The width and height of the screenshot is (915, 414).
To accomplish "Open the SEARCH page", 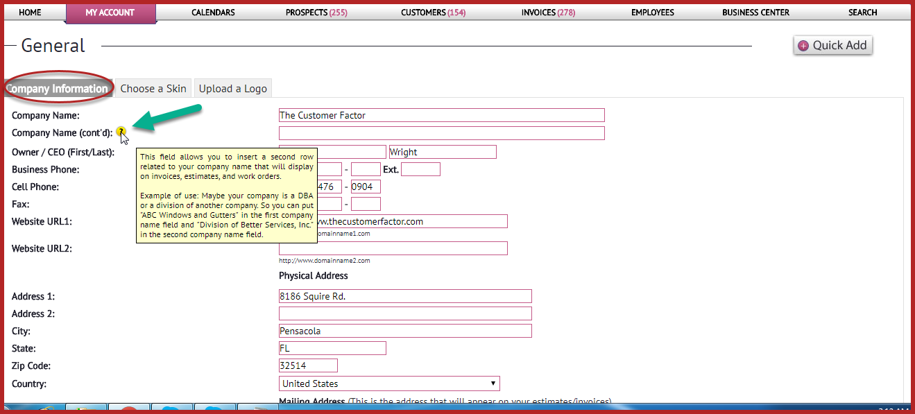I will [x=862, y=12].
